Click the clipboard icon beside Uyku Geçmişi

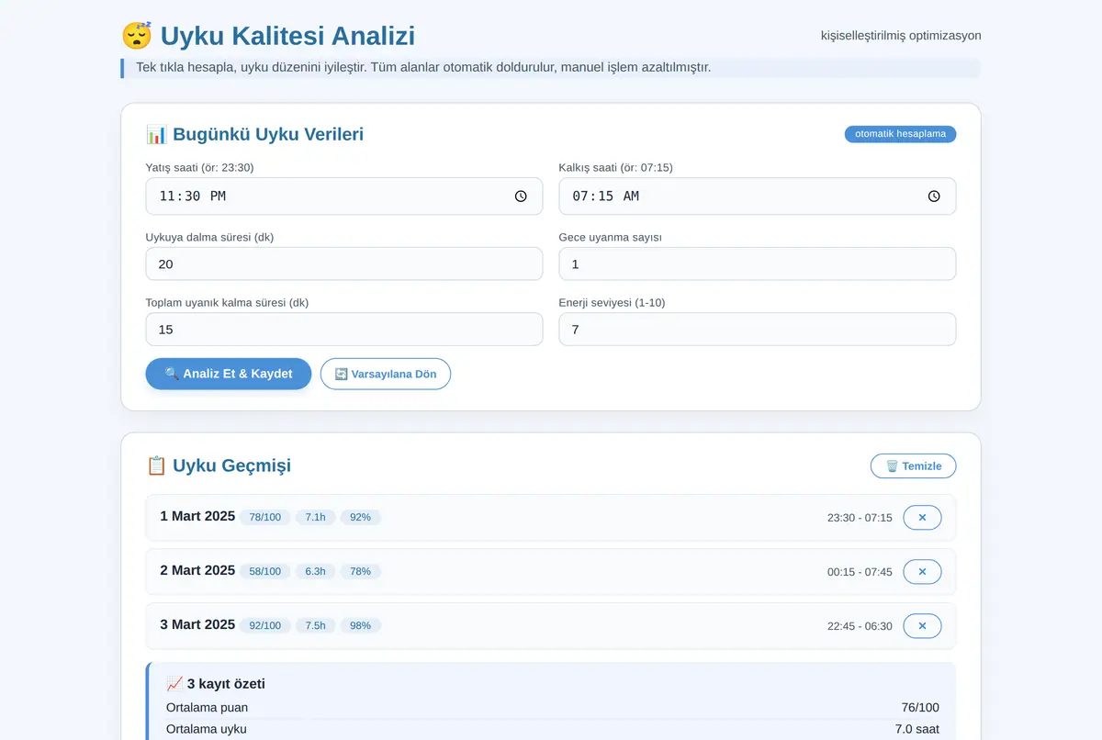tap(156, 466)
